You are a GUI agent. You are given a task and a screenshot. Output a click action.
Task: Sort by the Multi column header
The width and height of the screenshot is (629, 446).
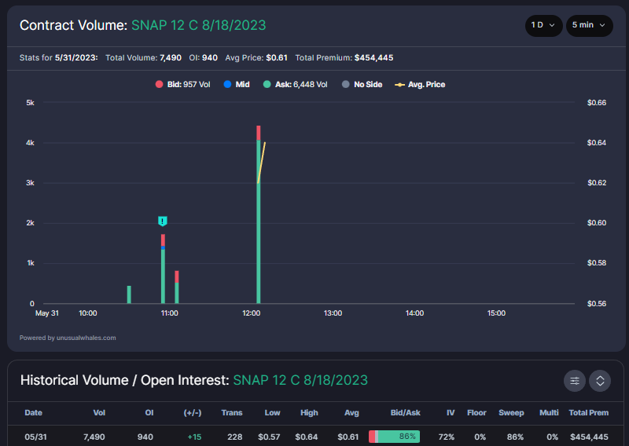pyautogui.click(x=549, y=413)
